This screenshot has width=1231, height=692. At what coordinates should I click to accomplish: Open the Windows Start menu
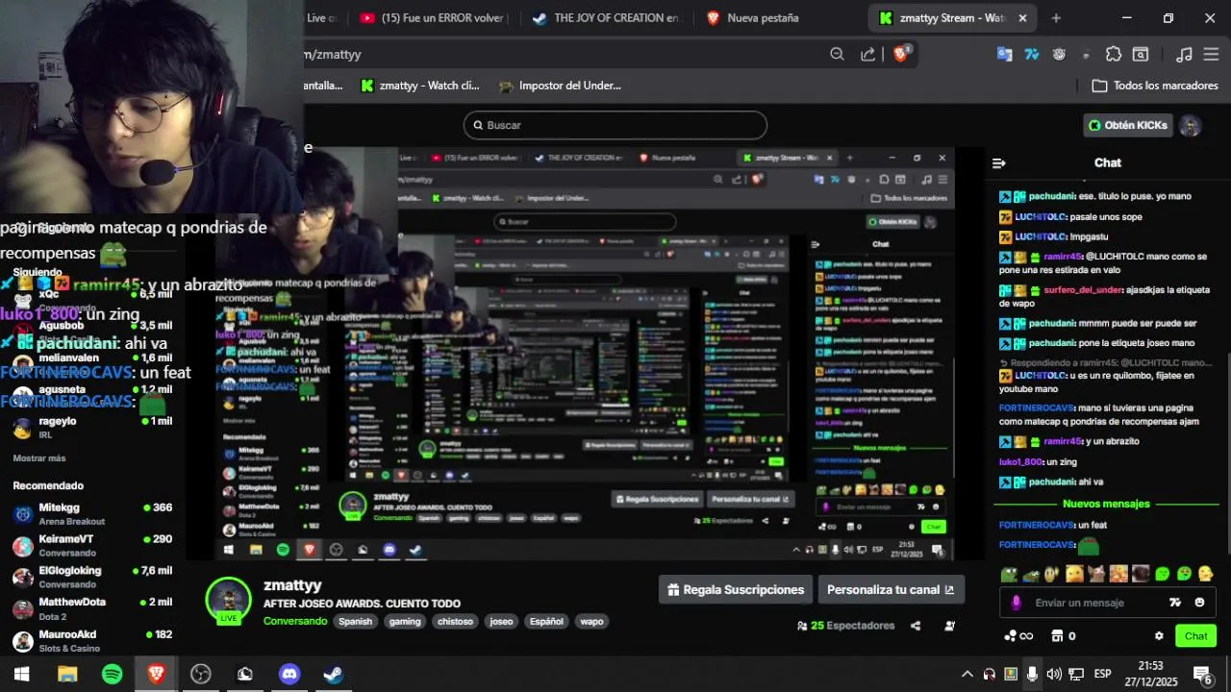[21, 674]
